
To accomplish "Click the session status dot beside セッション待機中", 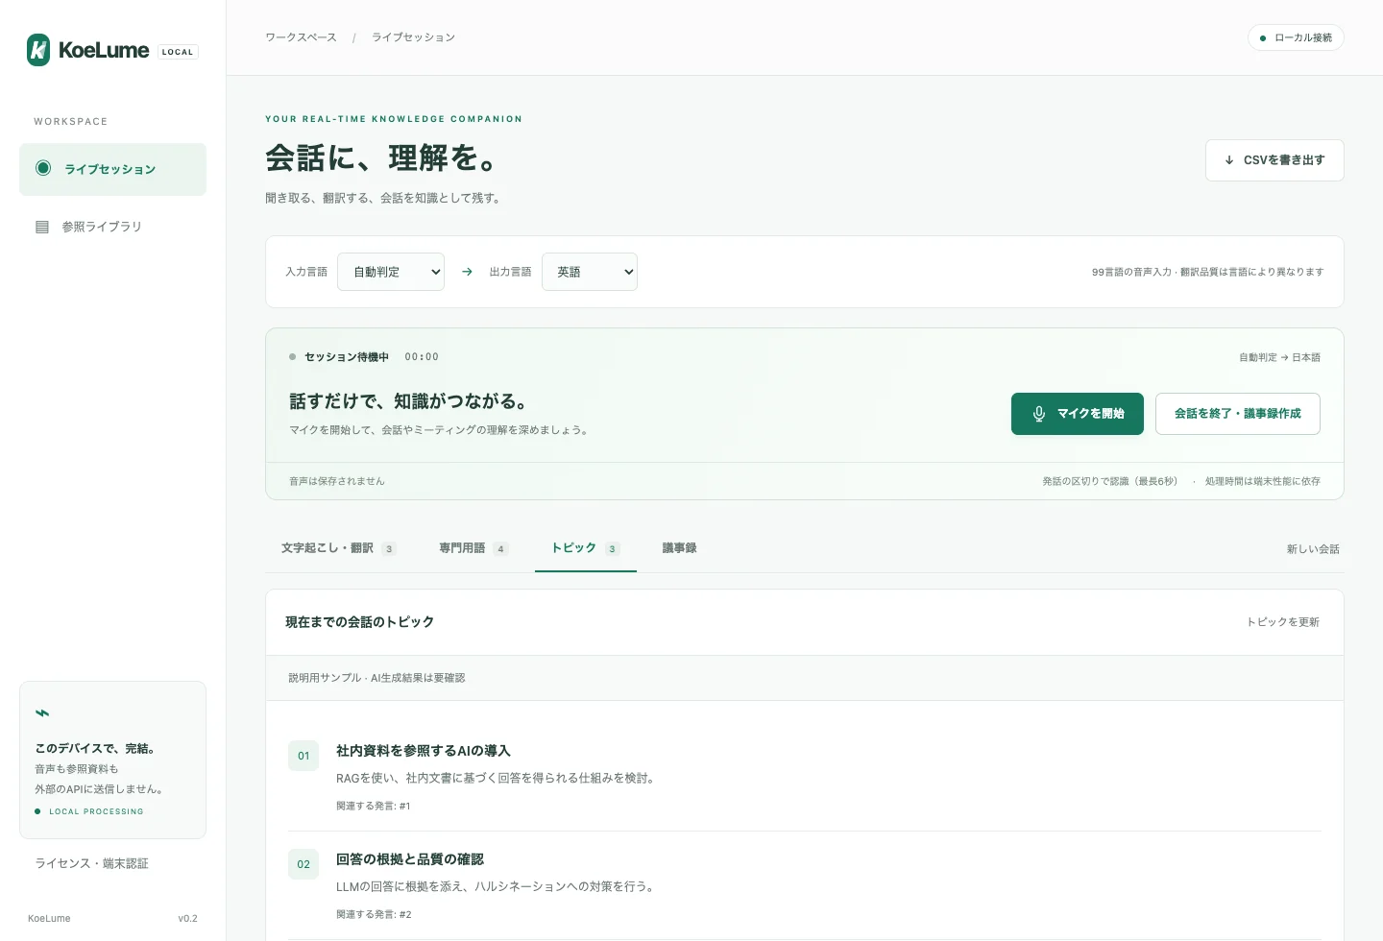I will tap(293, 357).
